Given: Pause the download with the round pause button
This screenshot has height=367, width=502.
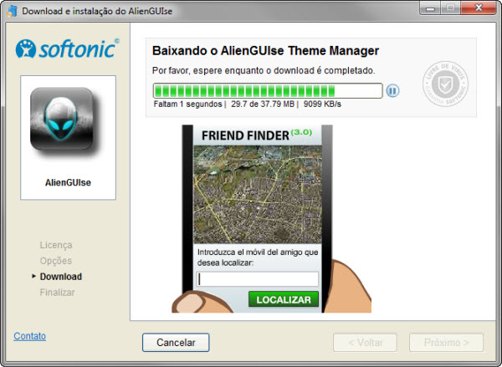Looking at the screenshot, I should 392,90.
